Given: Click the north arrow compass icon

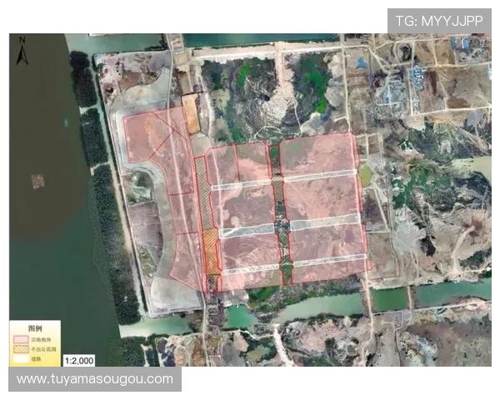Looking at the screenshot, I should pos(22,49).
